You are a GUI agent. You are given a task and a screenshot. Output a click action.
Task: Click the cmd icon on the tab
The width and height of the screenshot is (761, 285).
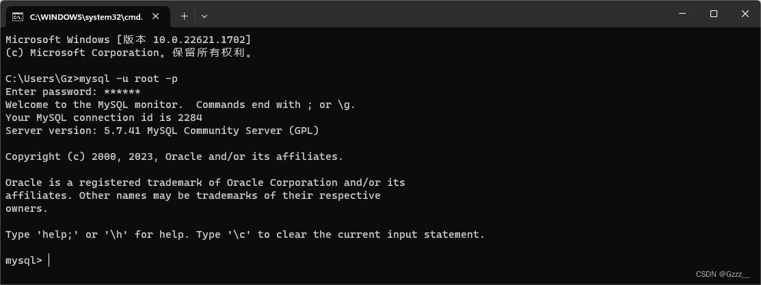[x=18, y=16]
